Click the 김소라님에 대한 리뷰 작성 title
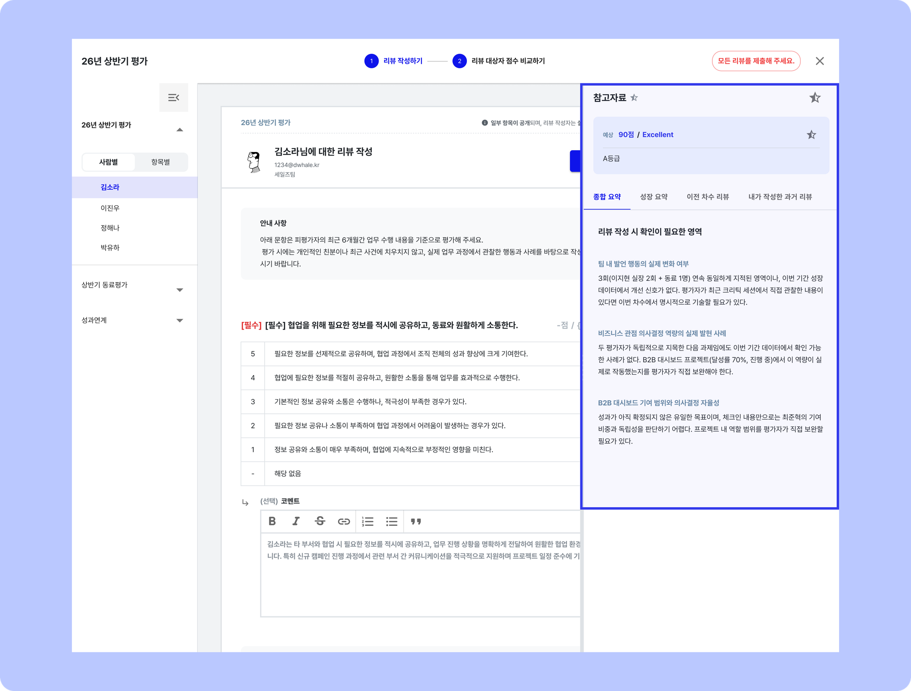This screenshot has height=691, width=911. pos(323,152)
